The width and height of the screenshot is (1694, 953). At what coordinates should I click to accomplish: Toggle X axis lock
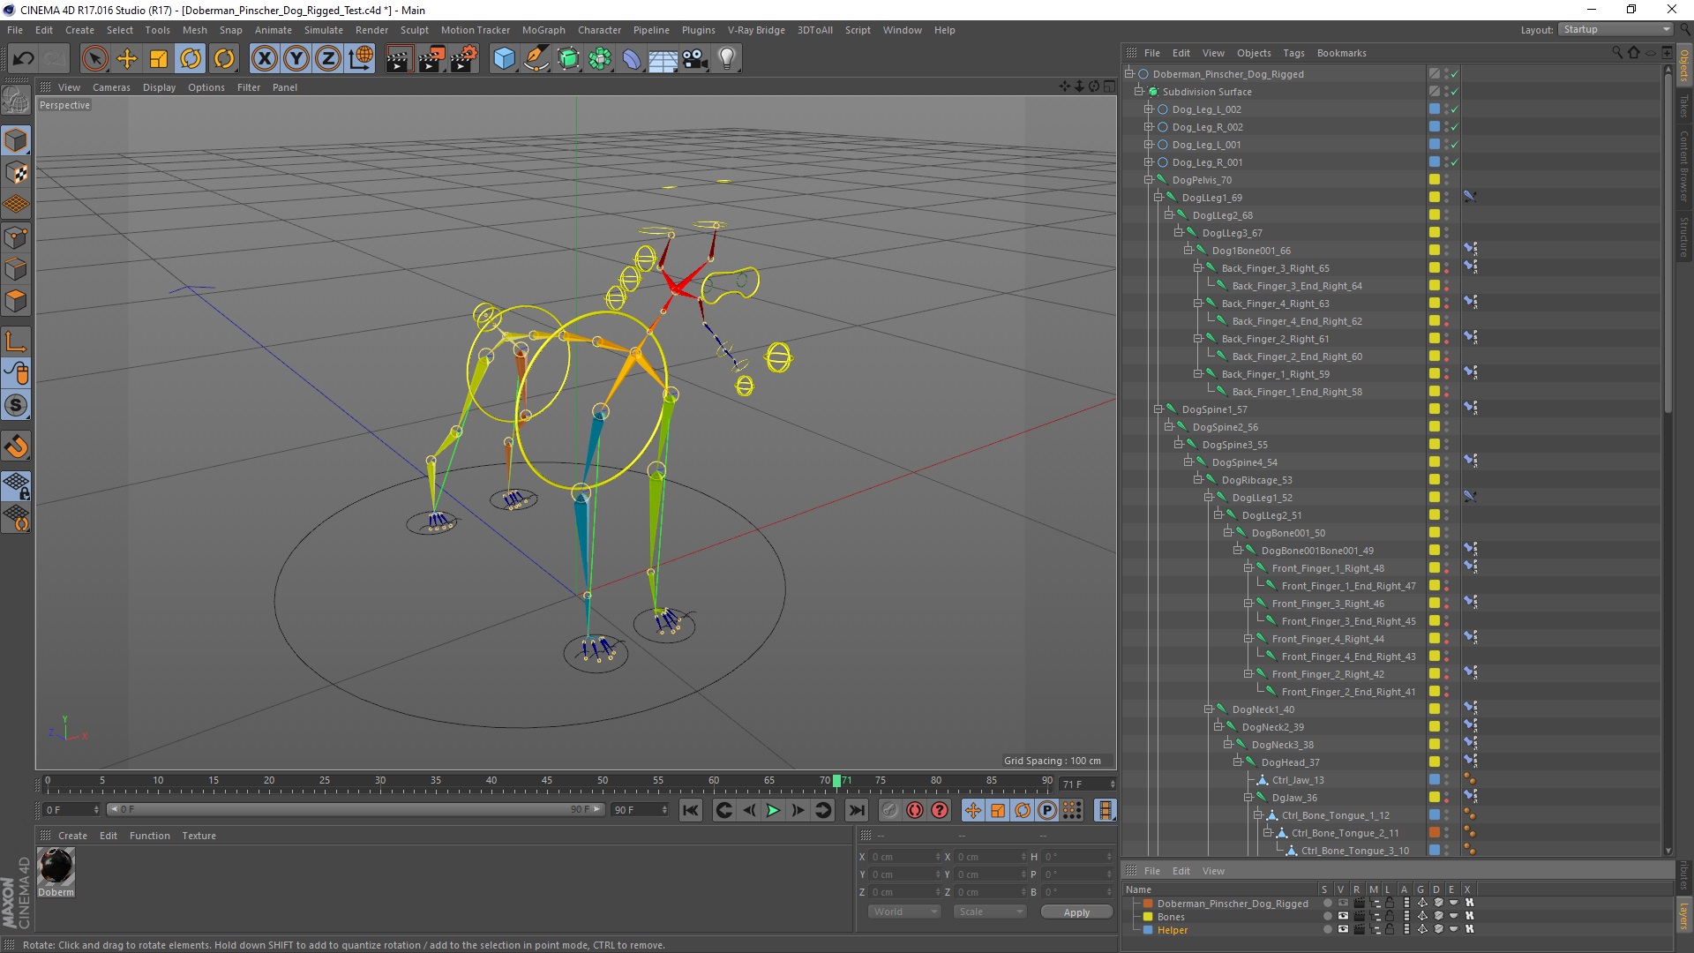click(x=264, y=59)
